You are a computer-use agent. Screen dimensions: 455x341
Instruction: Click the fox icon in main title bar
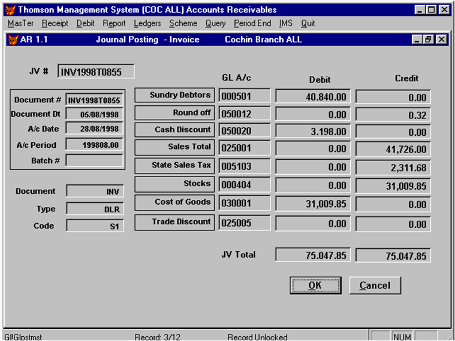click(x=10, y=10)
